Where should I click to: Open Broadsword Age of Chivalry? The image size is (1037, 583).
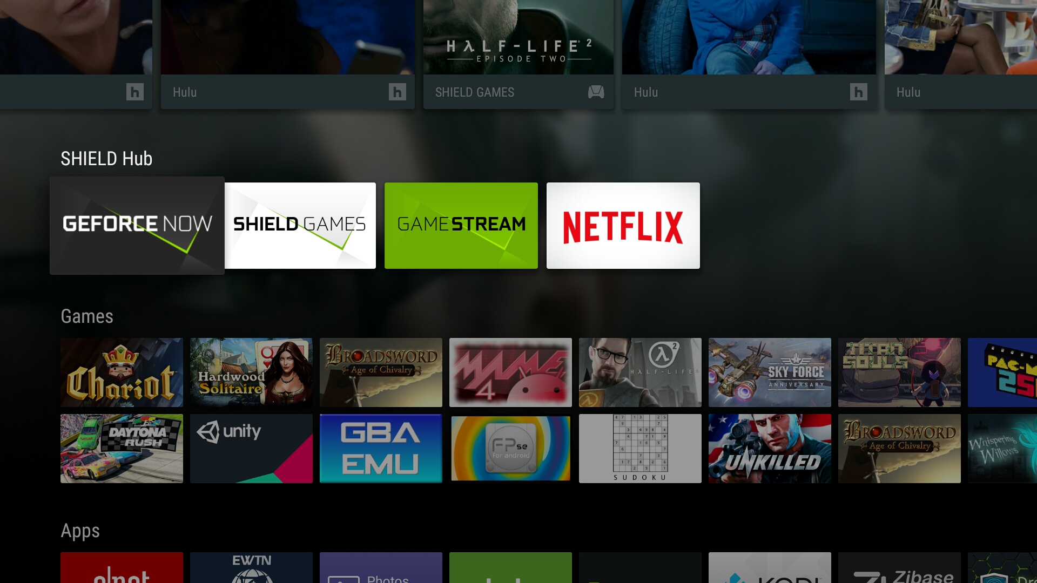[380, 371]
